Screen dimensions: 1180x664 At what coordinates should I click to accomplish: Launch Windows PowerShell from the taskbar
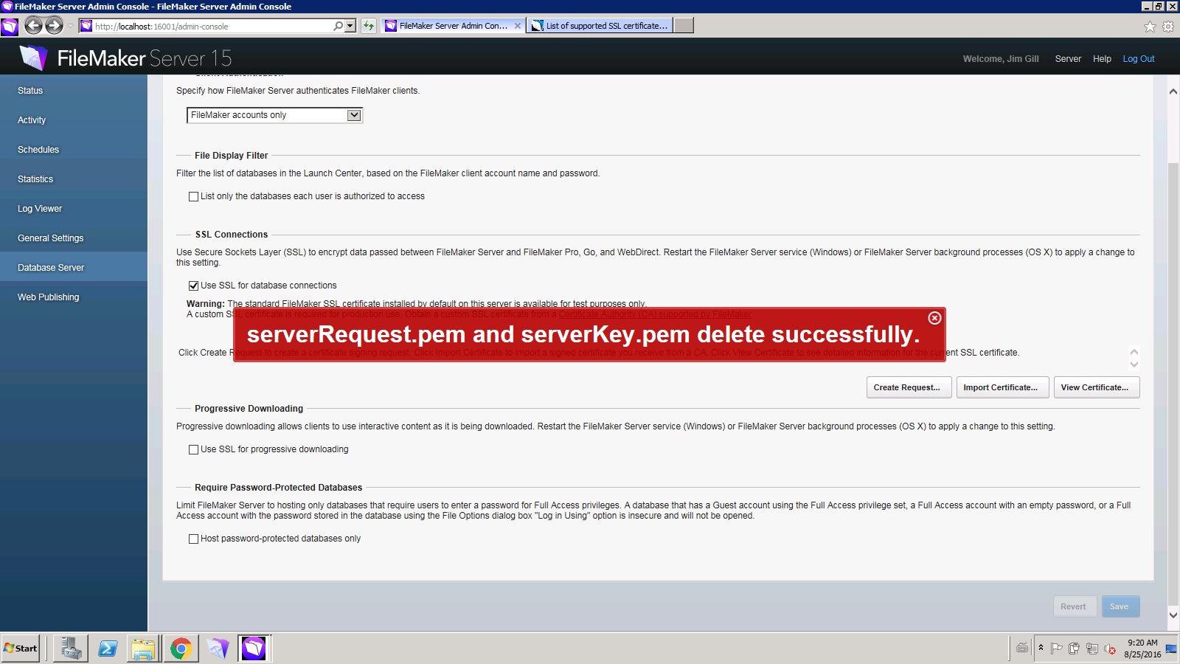(x=108, y=649)
